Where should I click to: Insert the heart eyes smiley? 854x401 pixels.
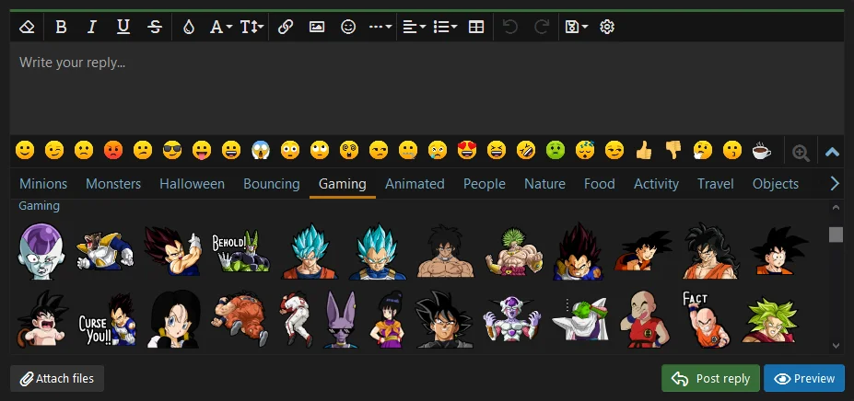point(467,150)
